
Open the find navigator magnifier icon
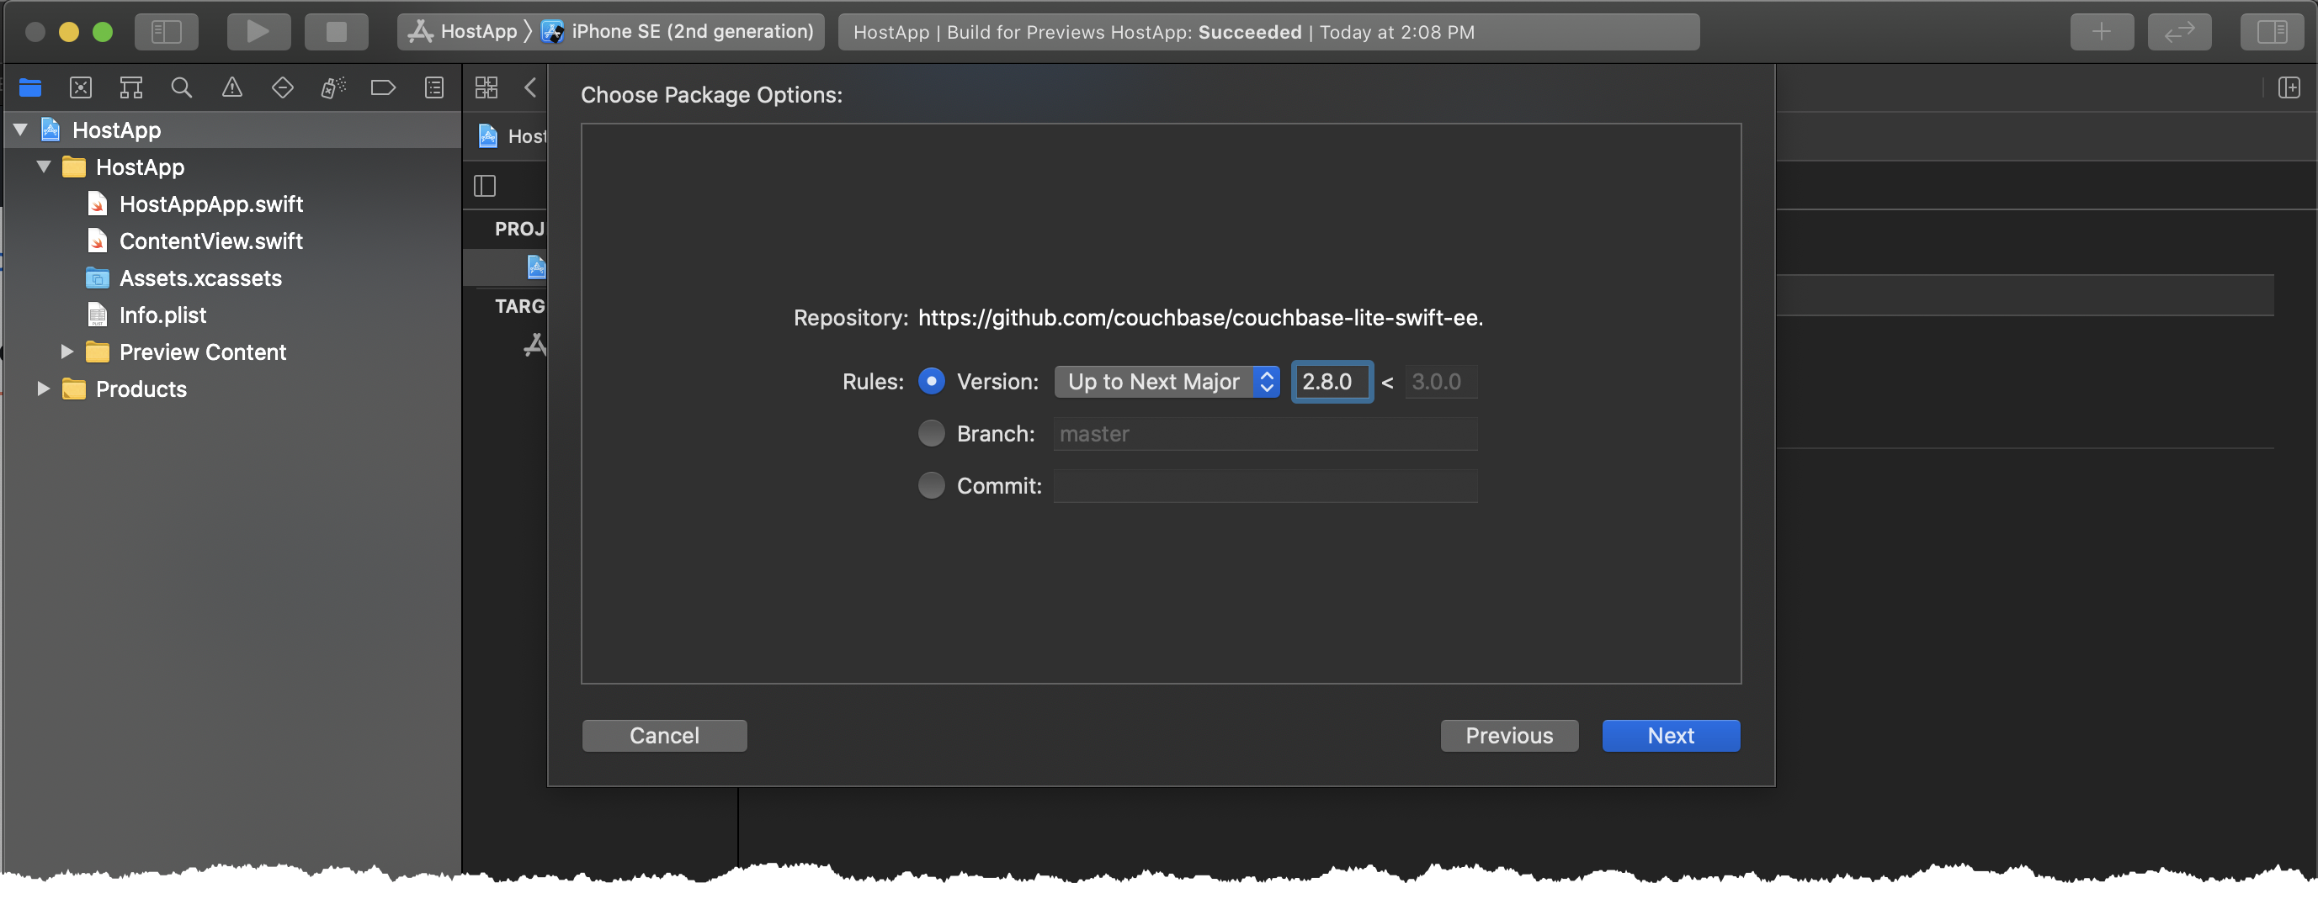click(182, 87)
